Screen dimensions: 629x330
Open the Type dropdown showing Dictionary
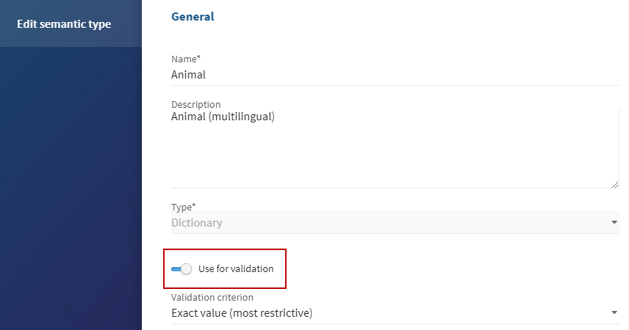tap(394, 223)
